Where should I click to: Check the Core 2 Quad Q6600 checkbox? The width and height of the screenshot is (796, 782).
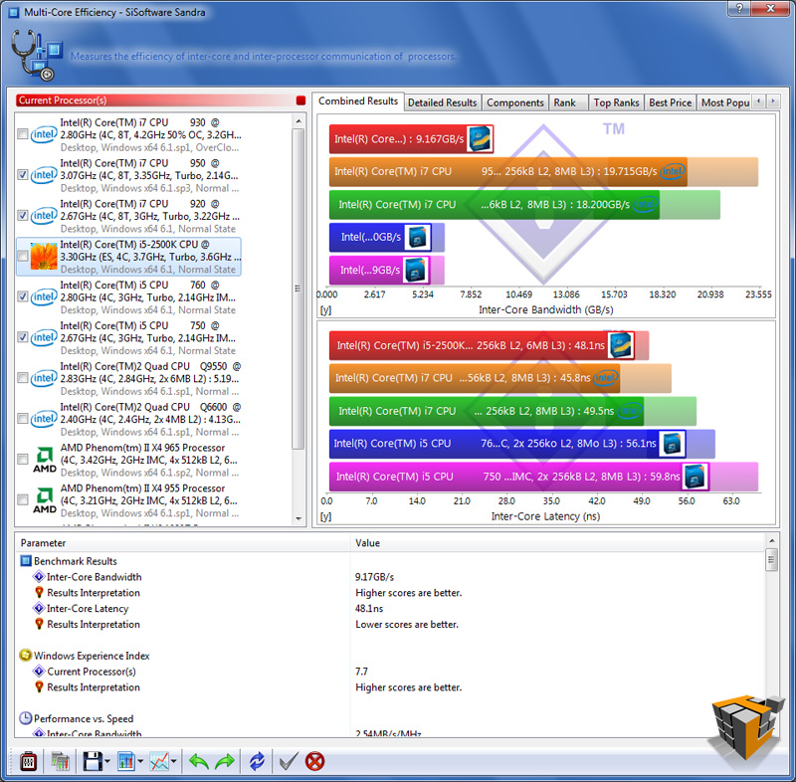click(x=22, y=418)
